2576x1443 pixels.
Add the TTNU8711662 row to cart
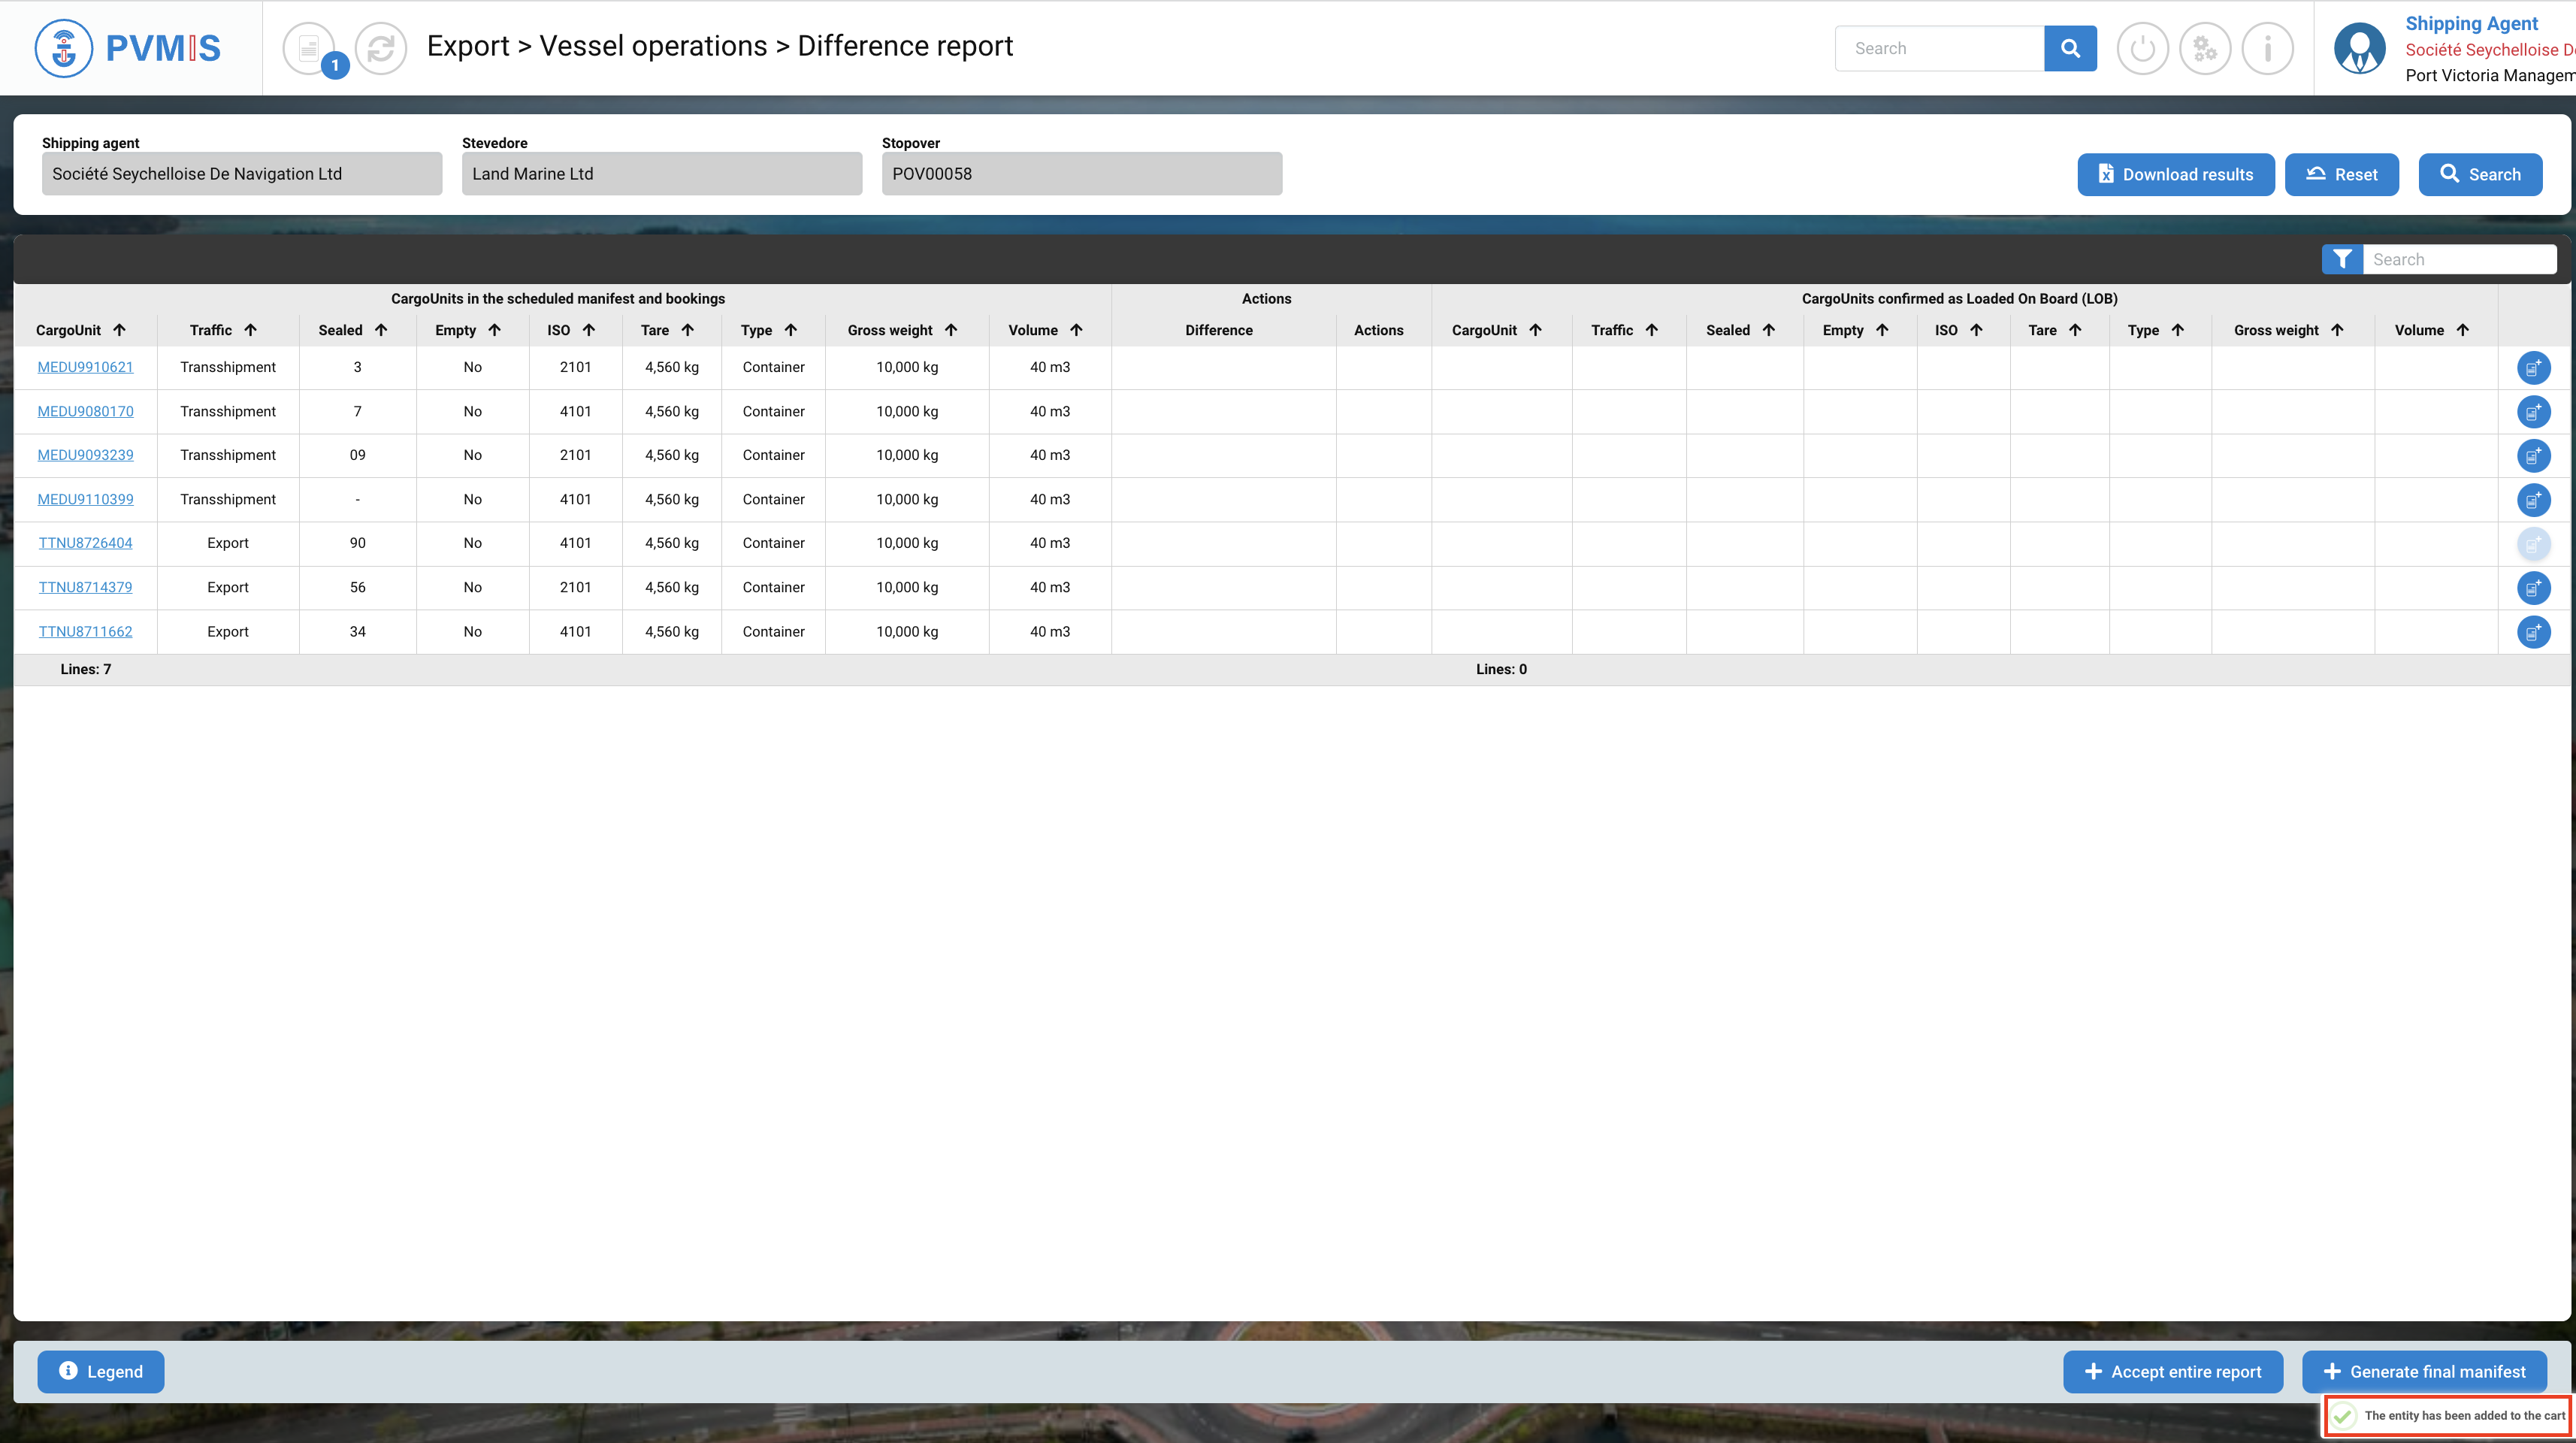(2533, 632)
